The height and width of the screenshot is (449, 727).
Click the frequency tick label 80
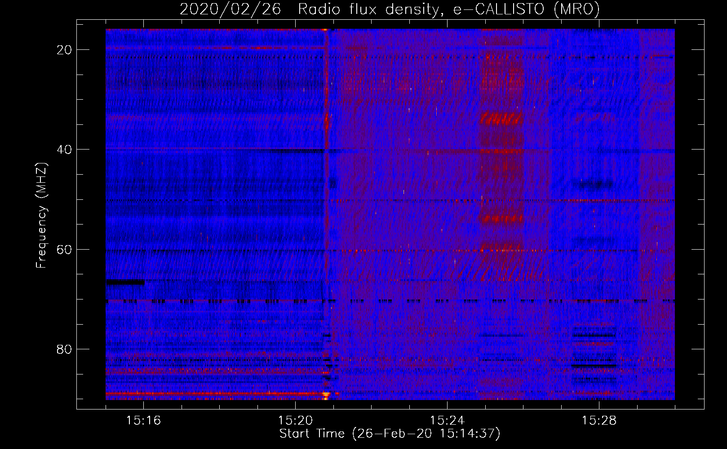(64, 349)
